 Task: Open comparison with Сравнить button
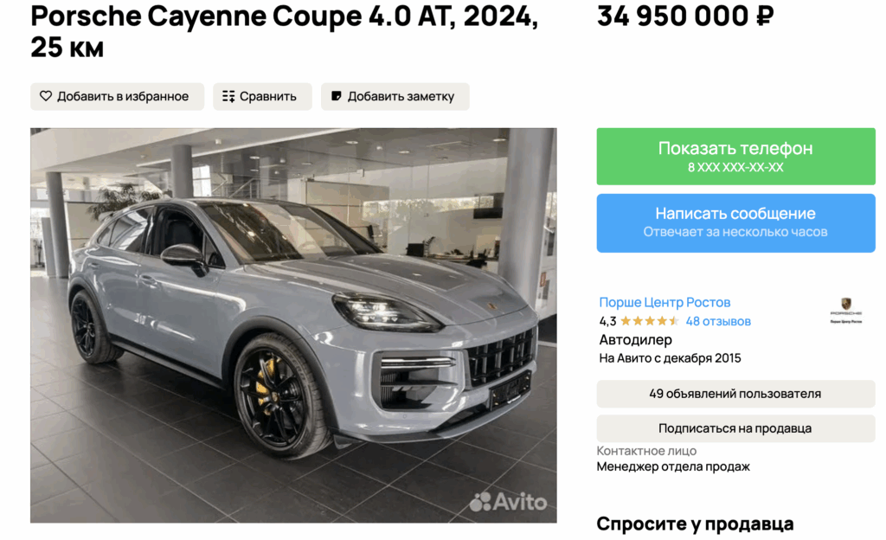point(262,97)
